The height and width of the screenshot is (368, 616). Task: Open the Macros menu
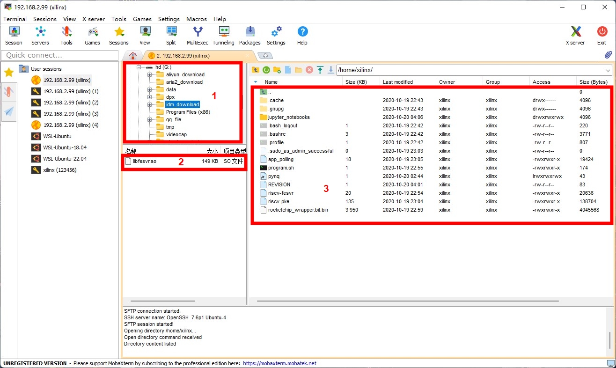tap(197, 19)
